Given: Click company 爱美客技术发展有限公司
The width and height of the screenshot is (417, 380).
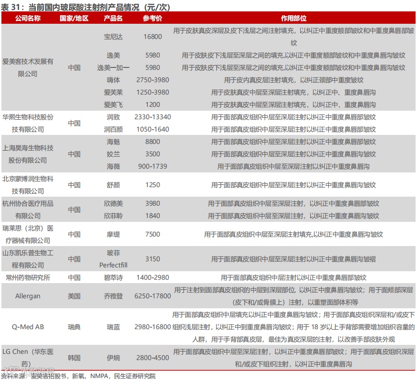Looking at the screenshot, I should click(x=28, y=67).
